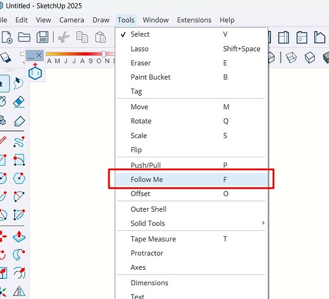Choose Lasso from the Tools menu
This screenshot has height=299, width=329.
191,49
